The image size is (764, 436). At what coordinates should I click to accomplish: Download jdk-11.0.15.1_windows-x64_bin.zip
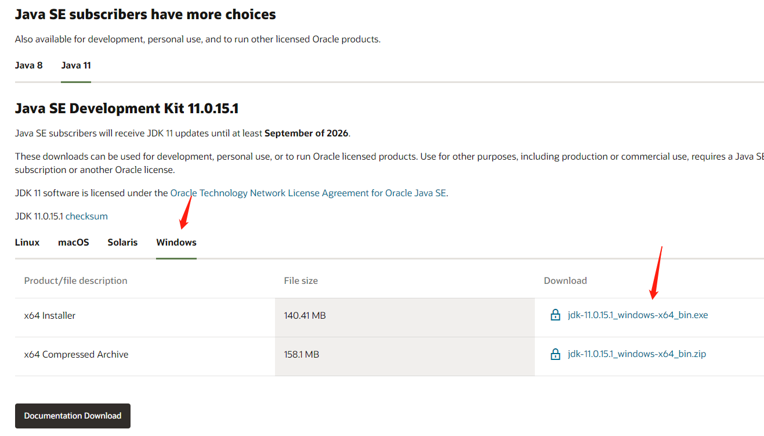tap(636, 354)
